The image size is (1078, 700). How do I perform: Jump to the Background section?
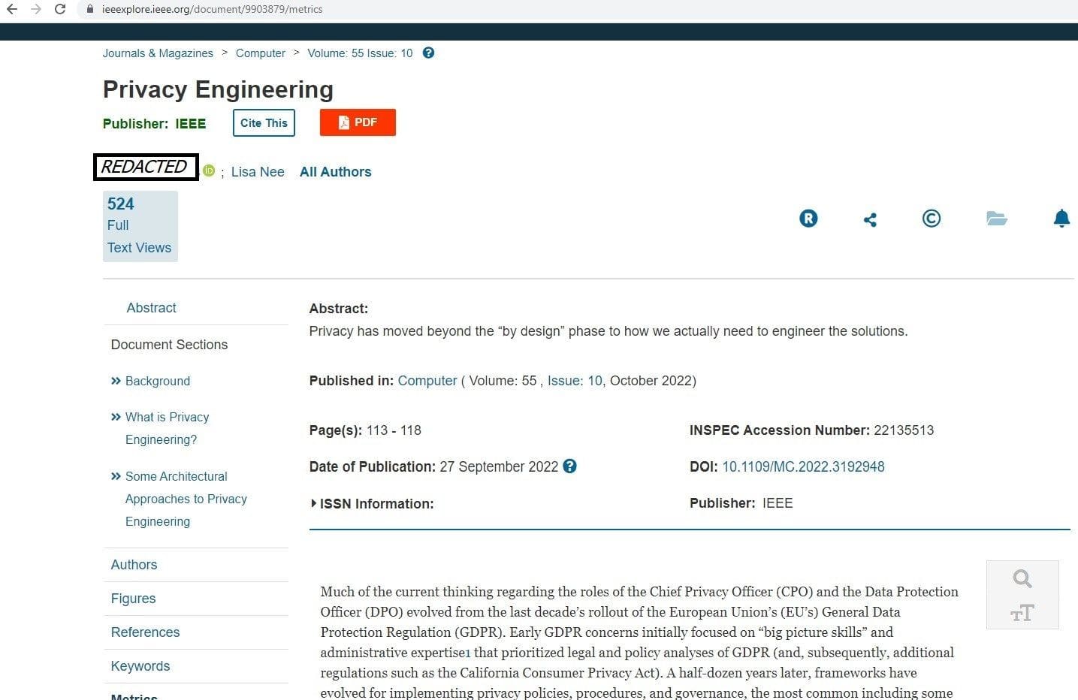pyautogui.click(x=158, y=382)
